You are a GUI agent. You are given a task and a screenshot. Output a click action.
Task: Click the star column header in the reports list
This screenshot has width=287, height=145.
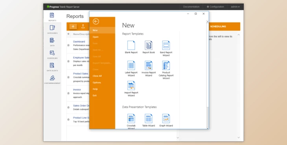[x=68, y=34]
